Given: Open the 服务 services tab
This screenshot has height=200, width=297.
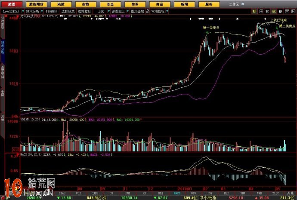Looking at the screenshot, I should (209, 4).
